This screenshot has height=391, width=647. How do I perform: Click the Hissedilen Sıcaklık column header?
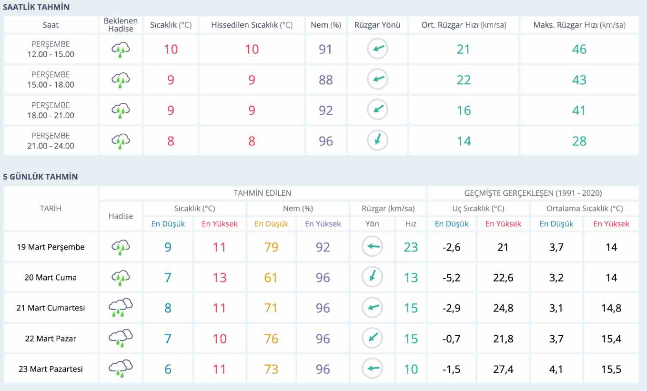click(252, 25)
